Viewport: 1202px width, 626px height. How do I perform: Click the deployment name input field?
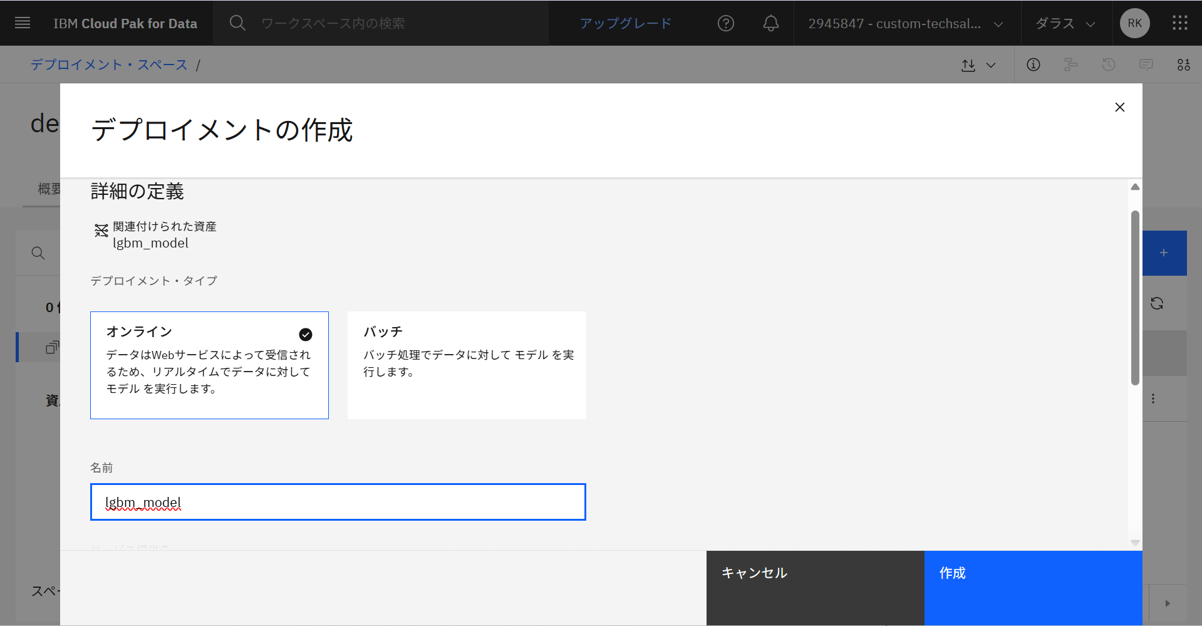tap(338, 502)
